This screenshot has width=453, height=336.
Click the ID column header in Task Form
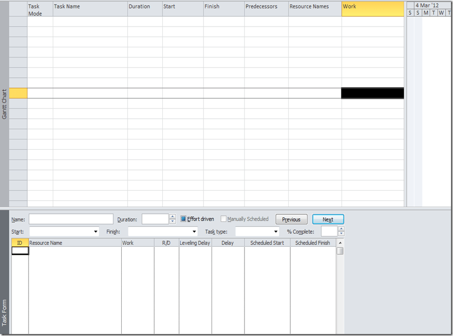(20, 243)
